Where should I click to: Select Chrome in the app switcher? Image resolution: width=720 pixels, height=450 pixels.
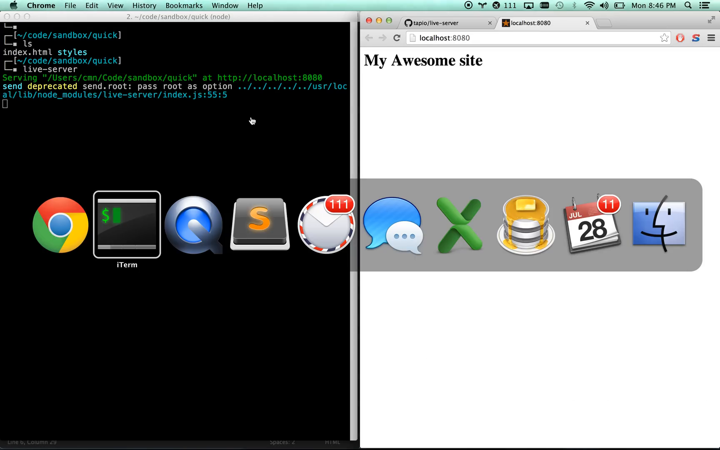(60, 225)
